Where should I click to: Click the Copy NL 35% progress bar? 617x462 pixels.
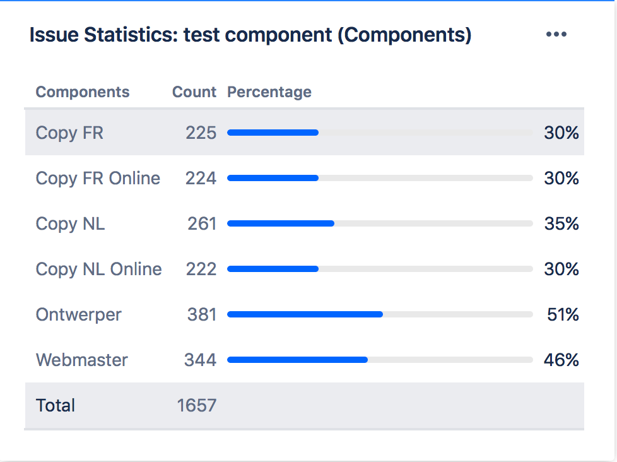point(380,223)
